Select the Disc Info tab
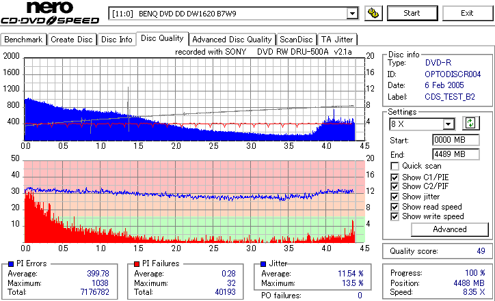 pyautogui.click(x=116, y=40)
